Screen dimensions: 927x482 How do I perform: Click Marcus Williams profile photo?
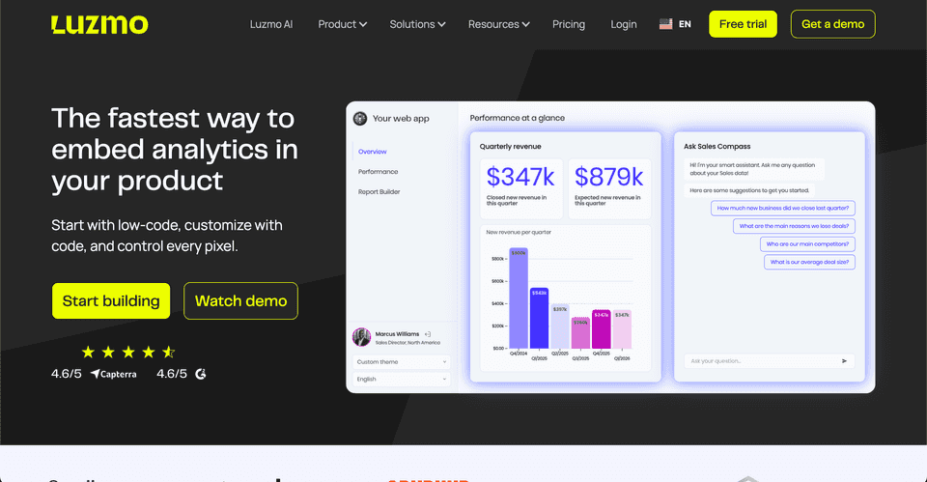[361, 337]
